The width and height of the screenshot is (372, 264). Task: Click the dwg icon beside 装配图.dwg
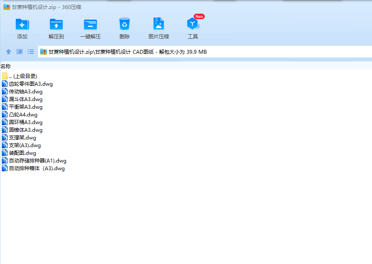click(x=5, y=153)
